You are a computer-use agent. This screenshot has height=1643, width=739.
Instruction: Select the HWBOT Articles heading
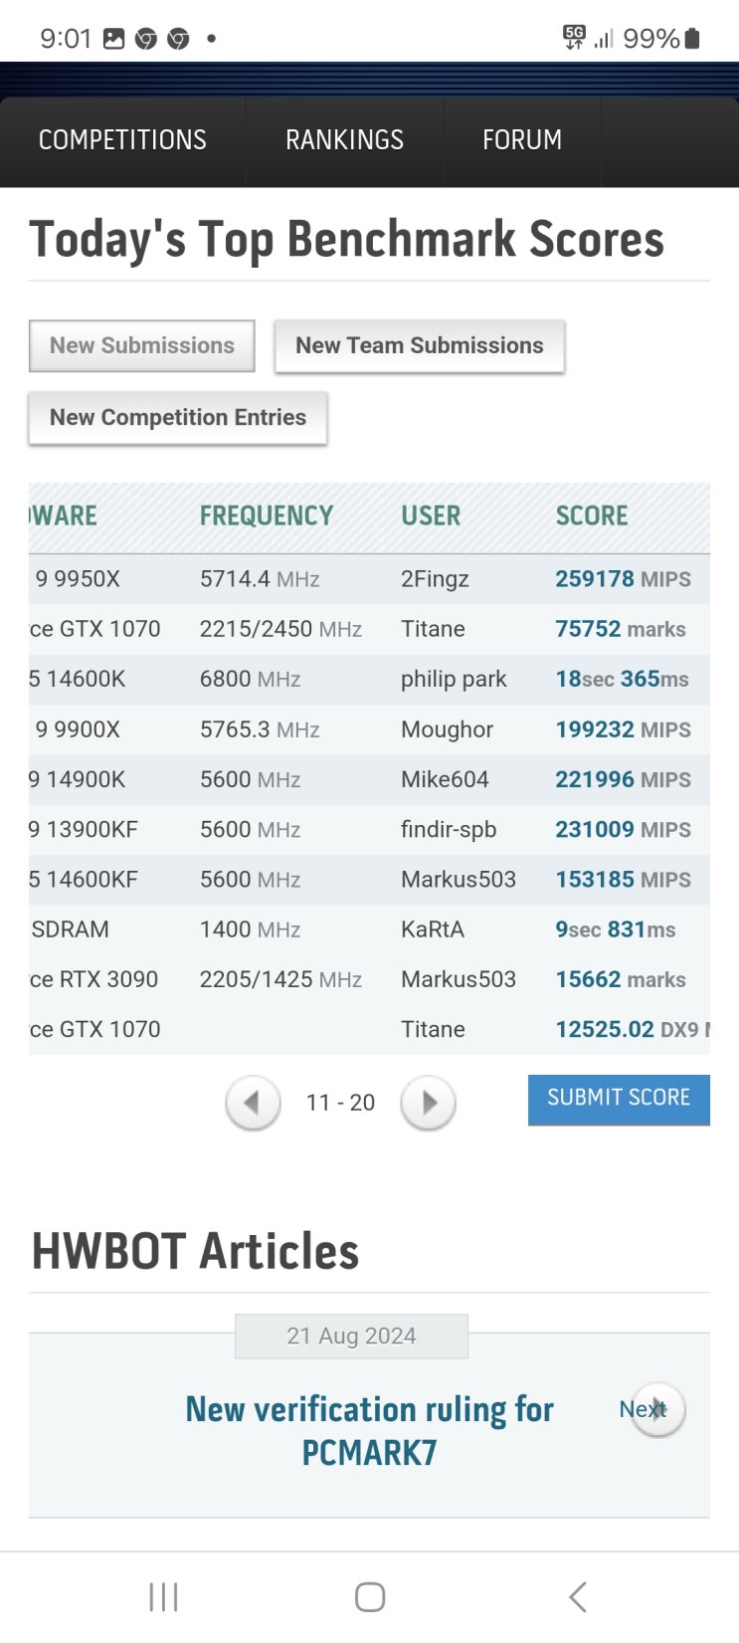coord(195,1252)
